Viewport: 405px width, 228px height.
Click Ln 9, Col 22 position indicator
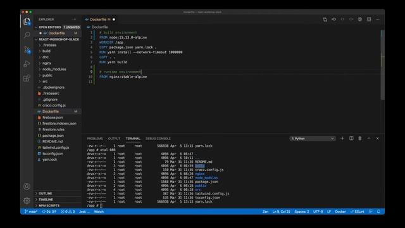click(x=281, y=212)
